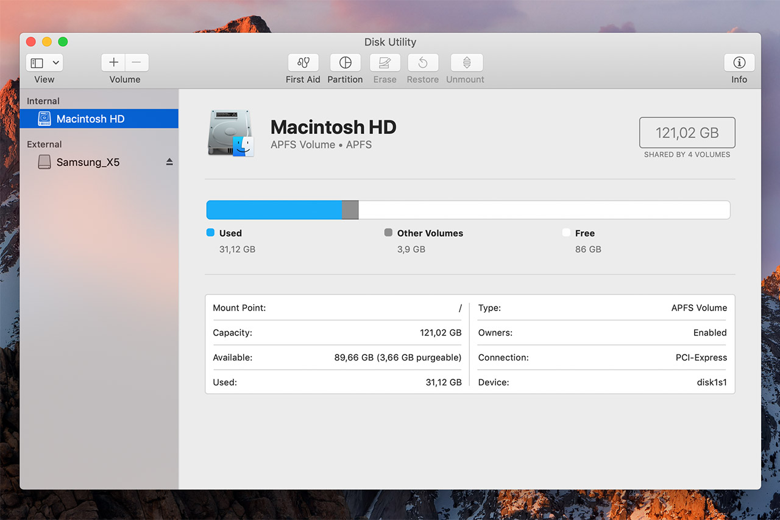Click the yellow minimize window button
Screen dimensions: 780x520
pos(47,41)
